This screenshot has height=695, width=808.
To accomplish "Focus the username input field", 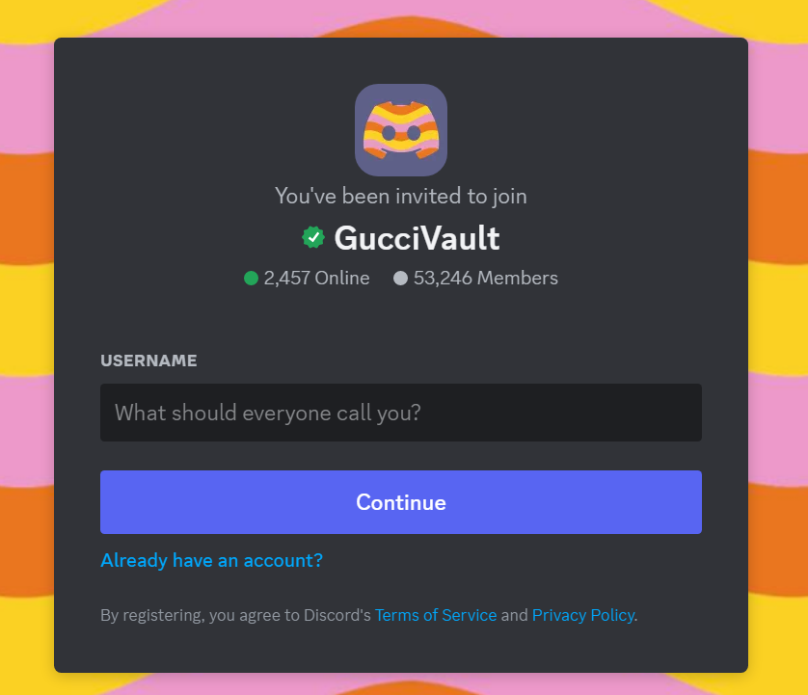I will coord(401,413).
